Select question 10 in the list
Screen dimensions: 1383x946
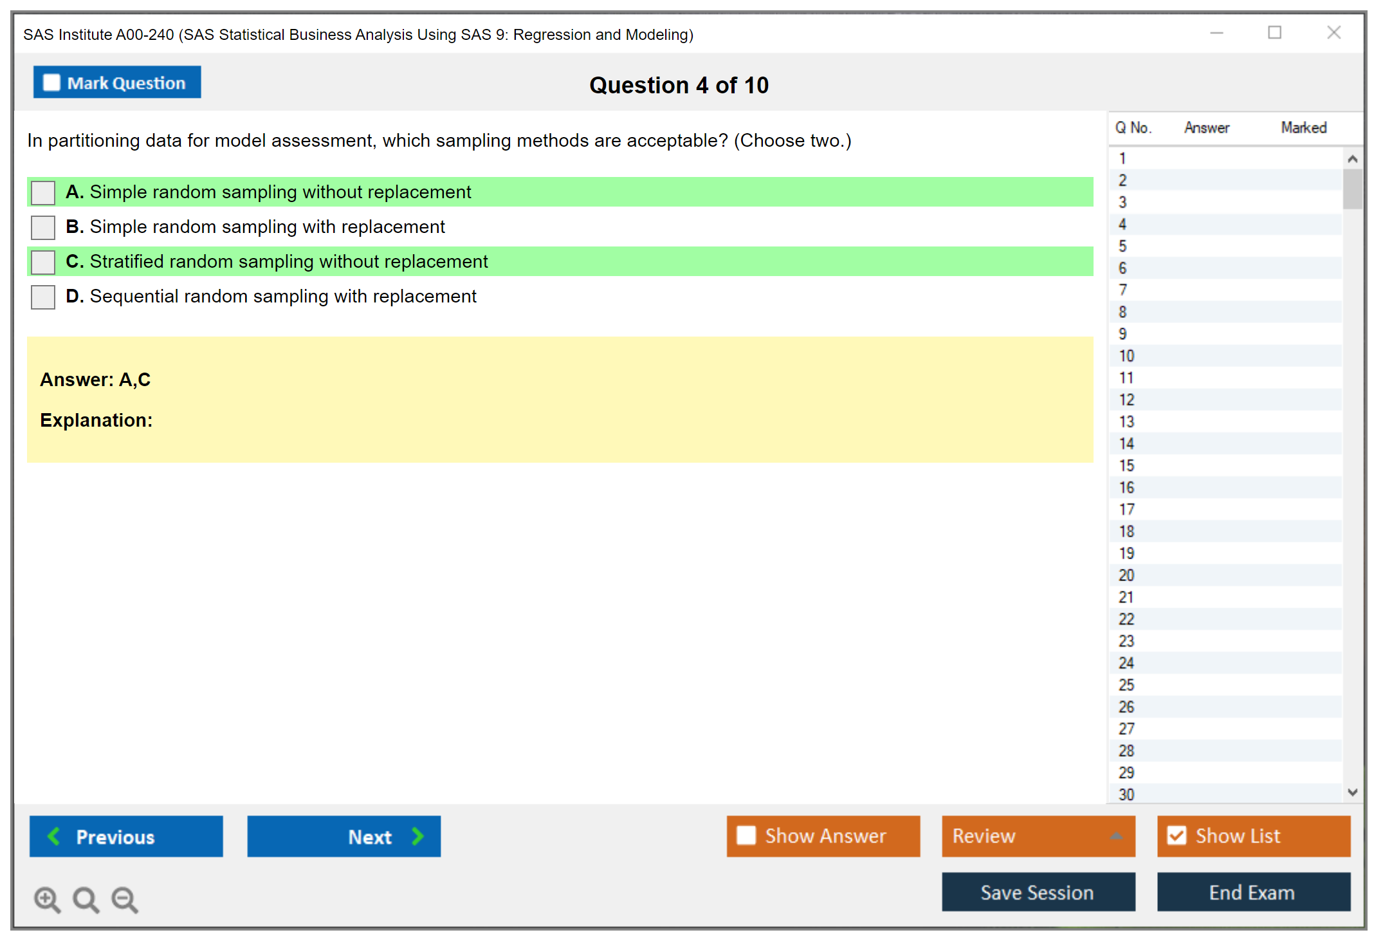coord(1126,356)
